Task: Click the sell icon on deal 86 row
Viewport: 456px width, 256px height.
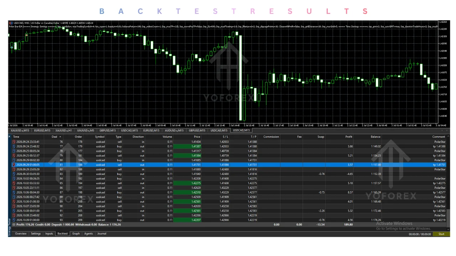Action: [14, 188]
